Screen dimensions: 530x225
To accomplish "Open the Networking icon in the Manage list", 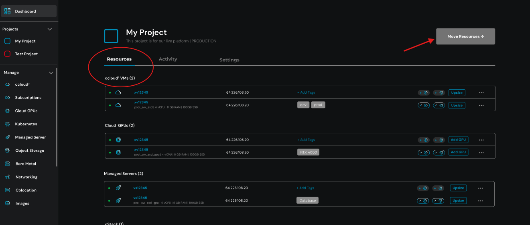I will pos(7,177).
